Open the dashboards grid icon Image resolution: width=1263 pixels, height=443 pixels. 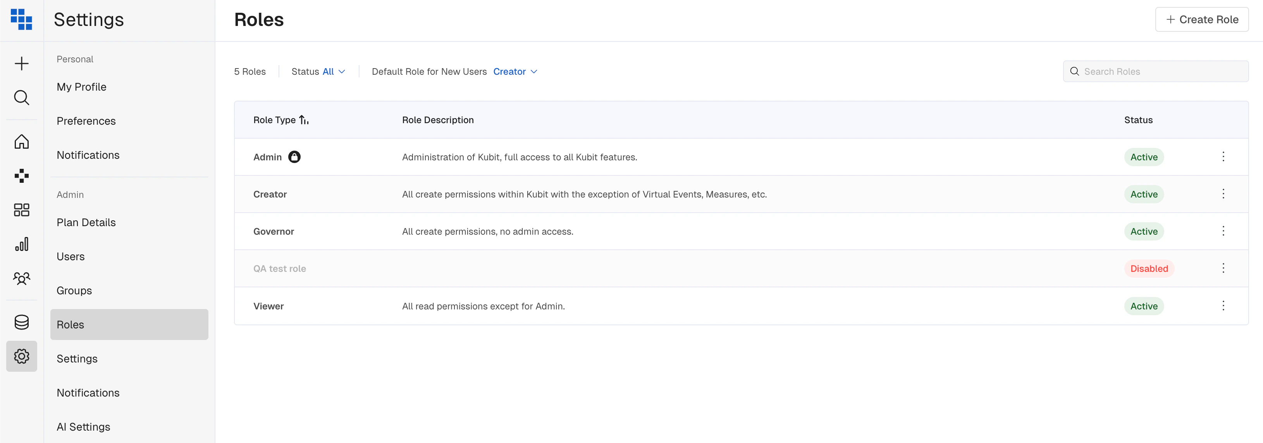pos(22,210)
